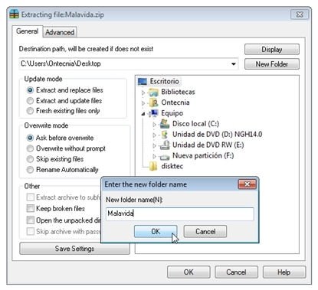Viewport: 318px width, 290px height.
Task: Select Rename Automatically option
Action: tap(30, 170)
